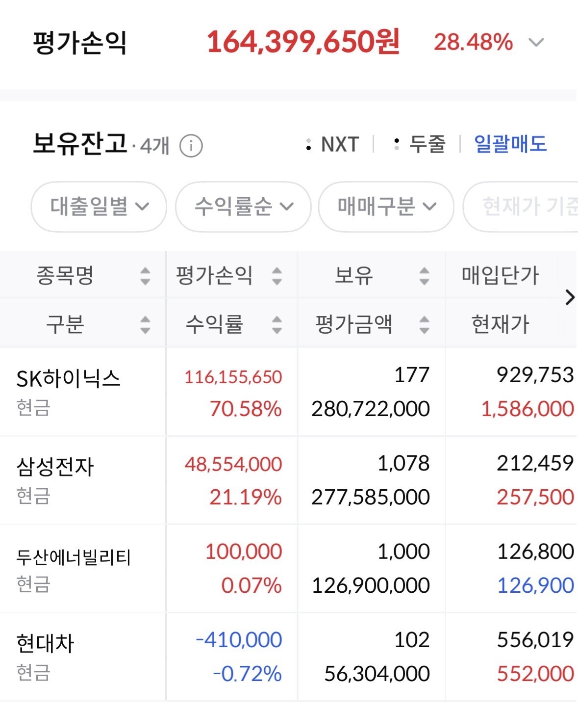Tap the 280,722,000 valuation amount

click(371, 409)
